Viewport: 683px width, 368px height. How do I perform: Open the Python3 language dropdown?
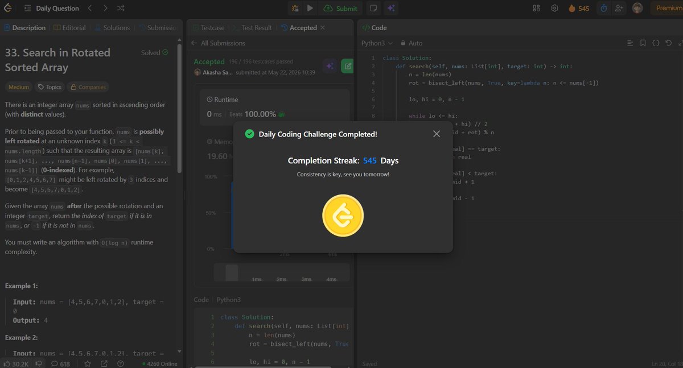point(377,43)
